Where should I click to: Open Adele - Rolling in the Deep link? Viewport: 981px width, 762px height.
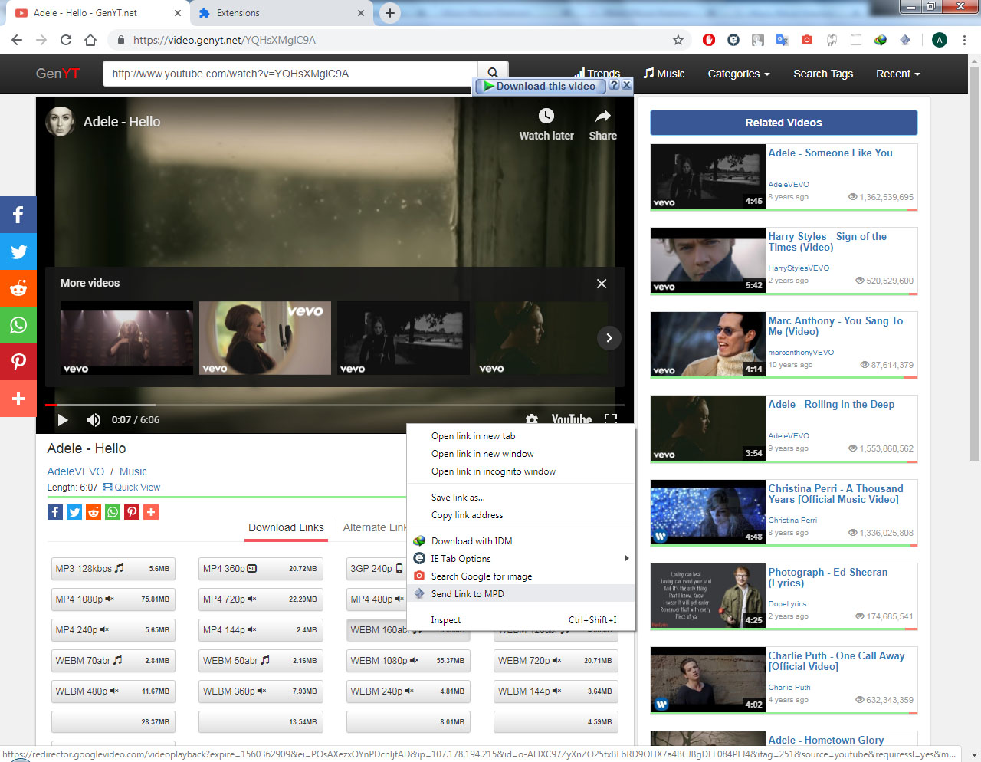[831, 405]
